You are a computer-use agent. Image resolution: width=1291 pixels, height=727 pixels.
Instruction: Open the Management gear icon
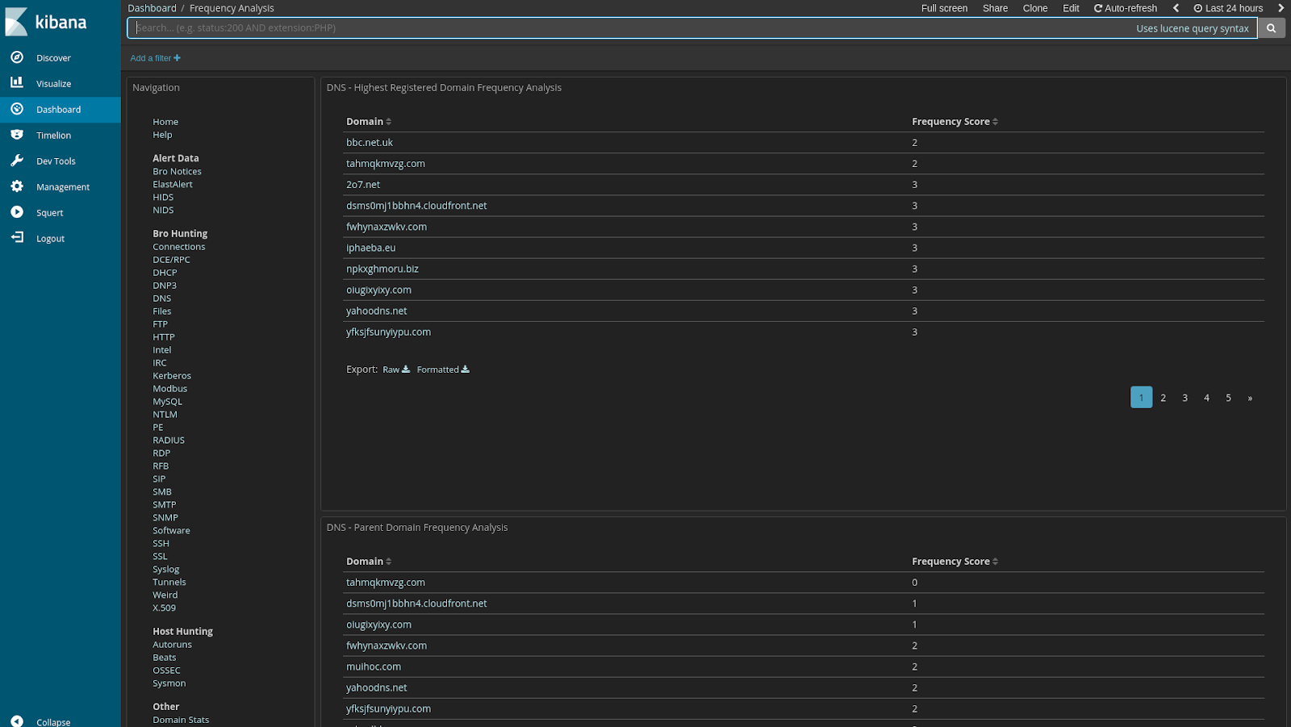(x=18, y=186)
